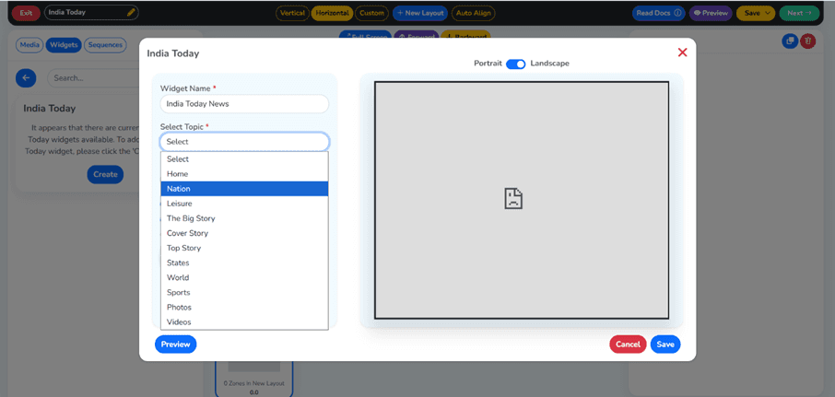Screen dimensions: 835x397
Task: Choose Leisure from the topic list
Action: coord(244,204)
